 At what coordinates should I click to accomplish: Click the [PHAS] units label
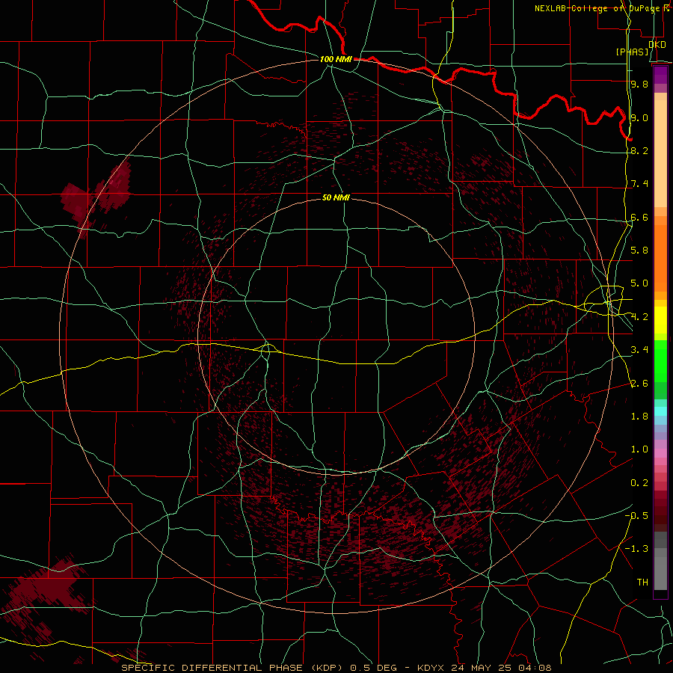632,52
